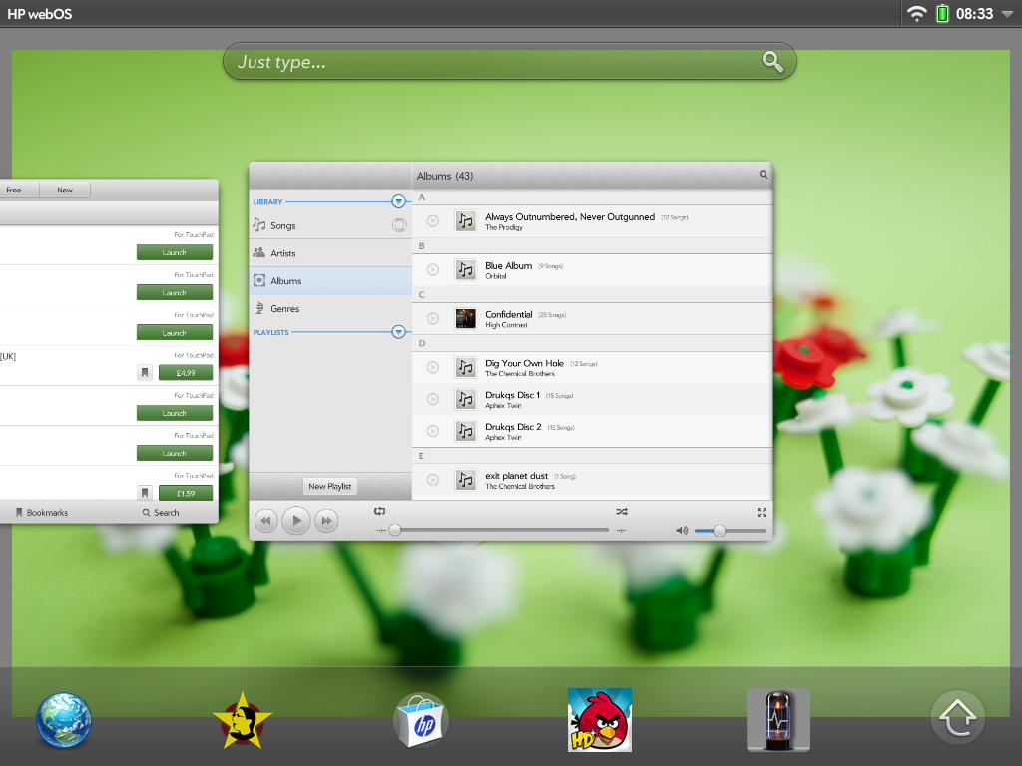Buy the app priced £1.59

pyautogui.click(x=186, y=493)
